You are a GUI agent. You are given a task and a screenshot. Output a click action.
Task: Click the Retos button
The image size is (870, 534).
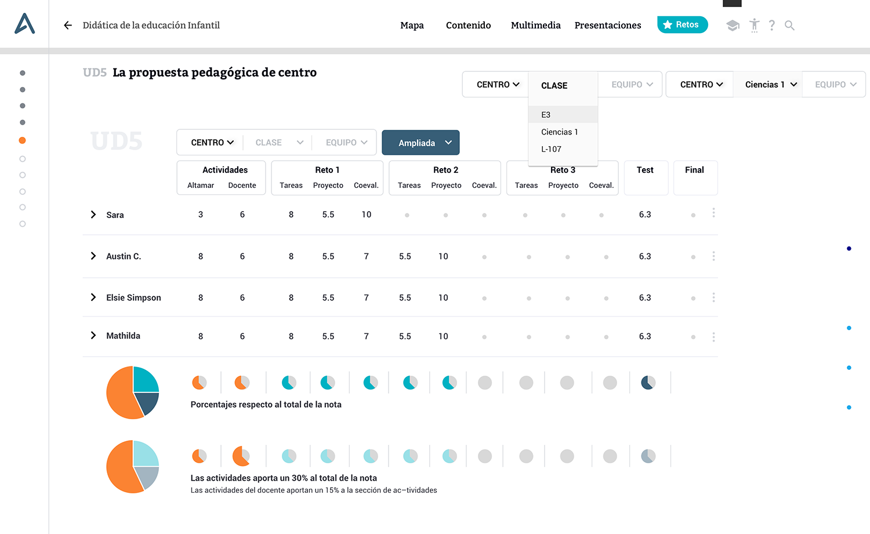click(x=682, y=25)
